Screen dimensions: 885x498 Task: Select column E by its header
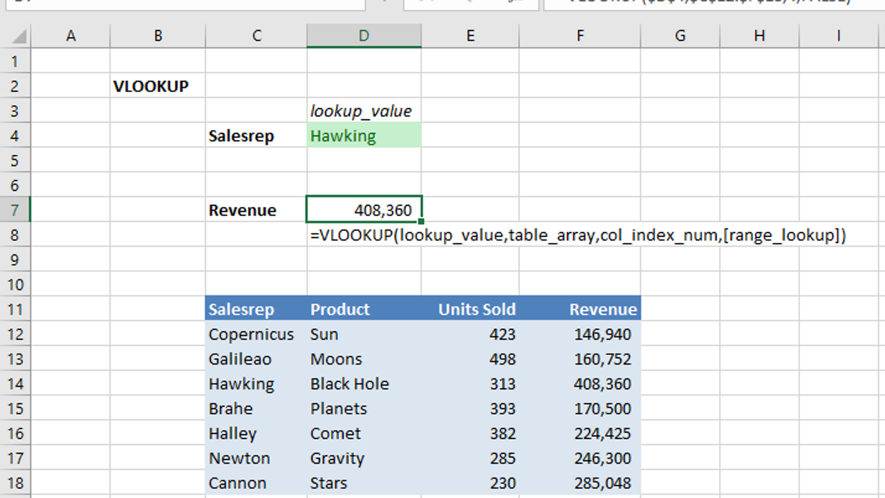click(470, 36)
